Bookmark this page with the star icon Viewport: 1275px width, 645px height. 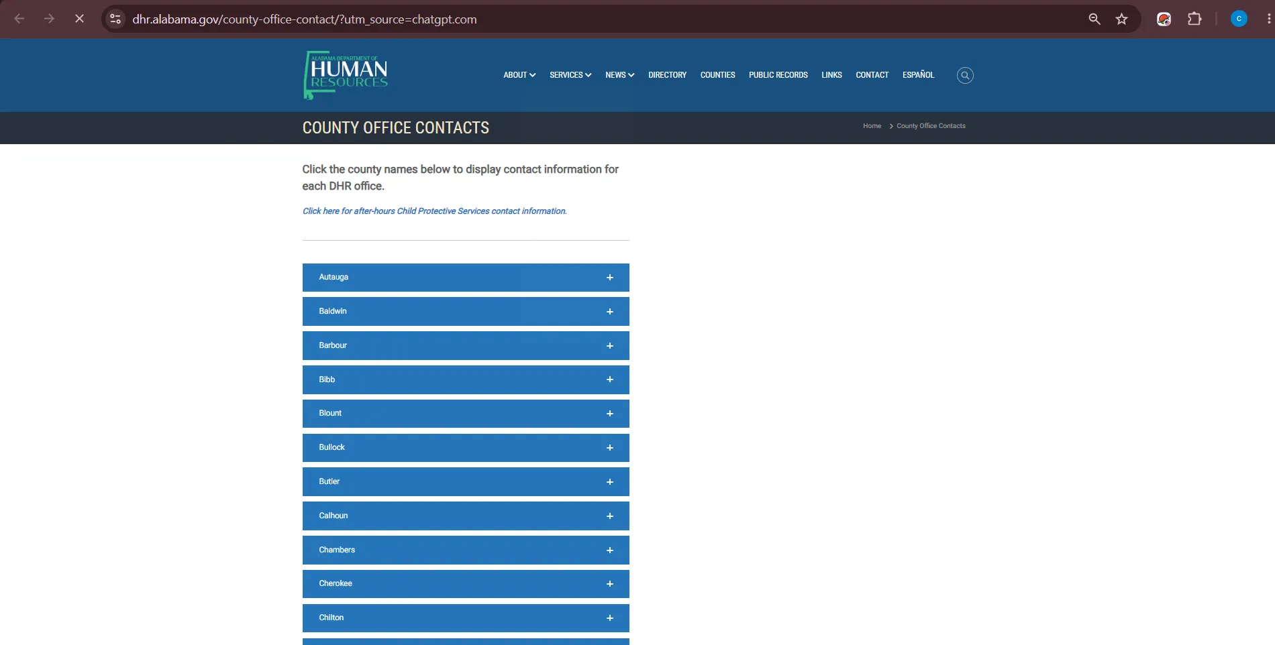[x=1122, y=19]
